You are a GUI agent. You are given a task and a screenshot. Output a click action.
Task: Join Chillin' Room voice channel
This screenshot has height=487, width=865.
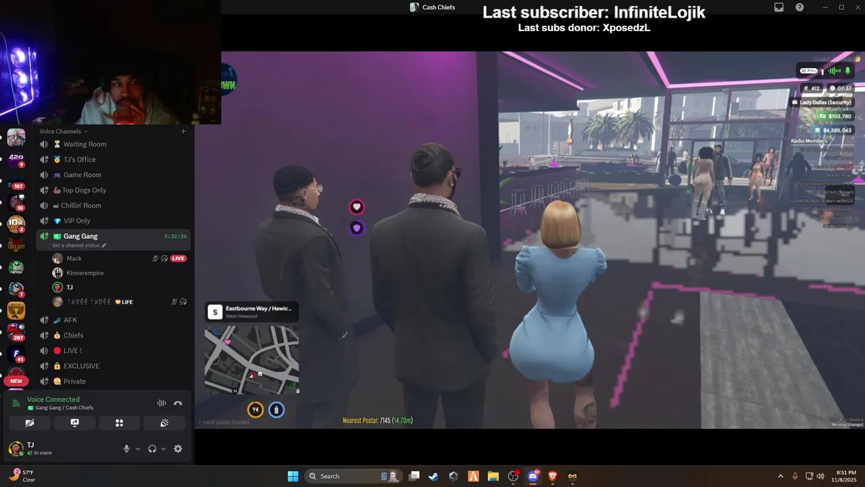click(114, 206)
